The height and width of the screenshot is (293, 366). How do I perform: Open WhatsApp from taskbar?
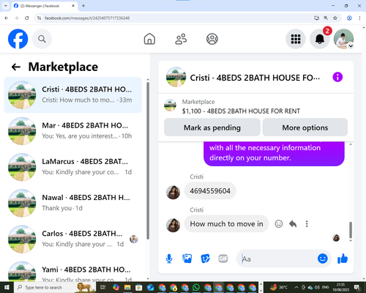click(195, 287)
